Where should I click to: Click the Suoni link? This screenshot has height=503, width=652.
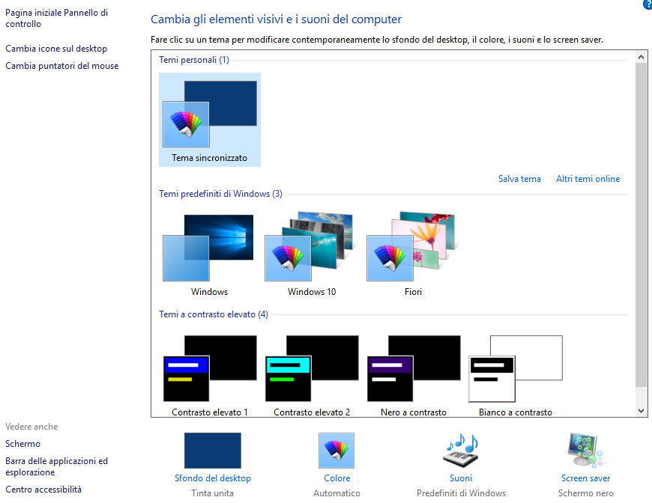tap(461, 478)
